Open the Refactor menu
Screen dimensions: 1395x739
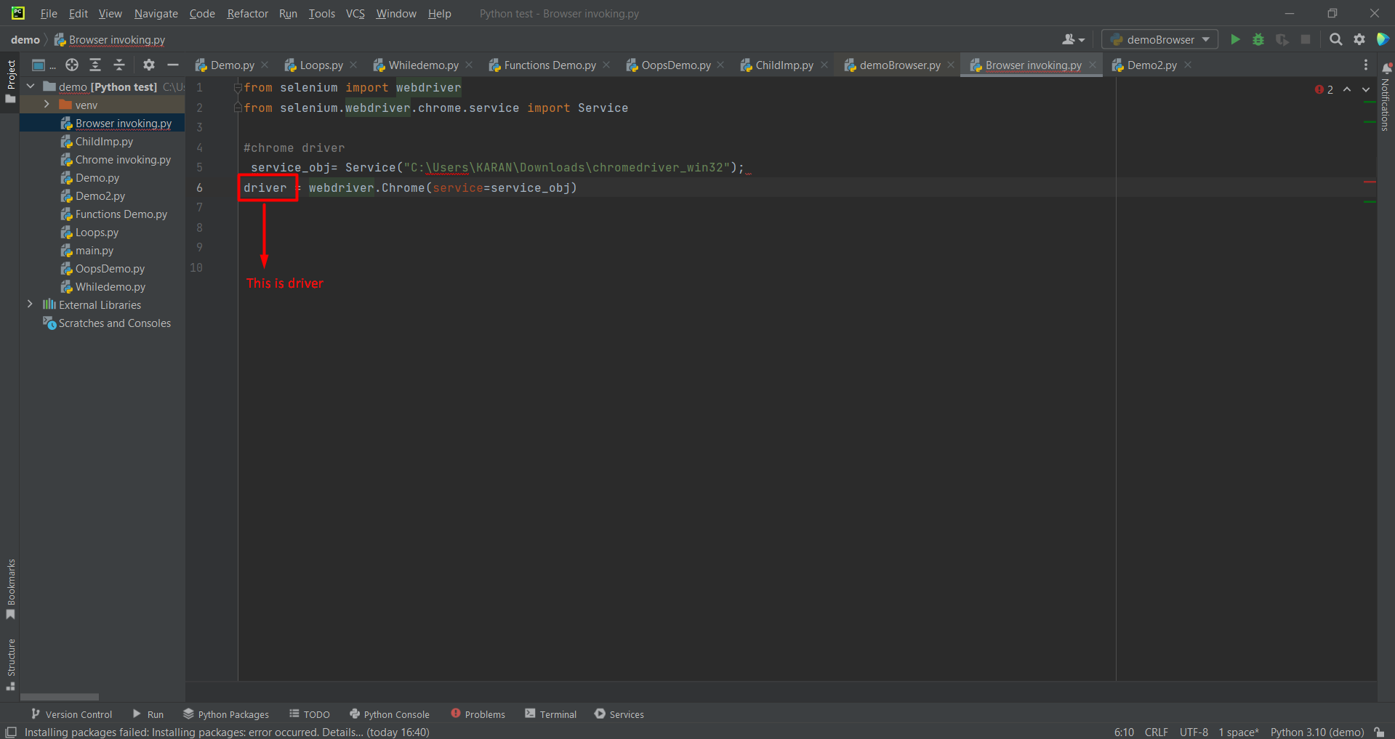tap(247, 13)
